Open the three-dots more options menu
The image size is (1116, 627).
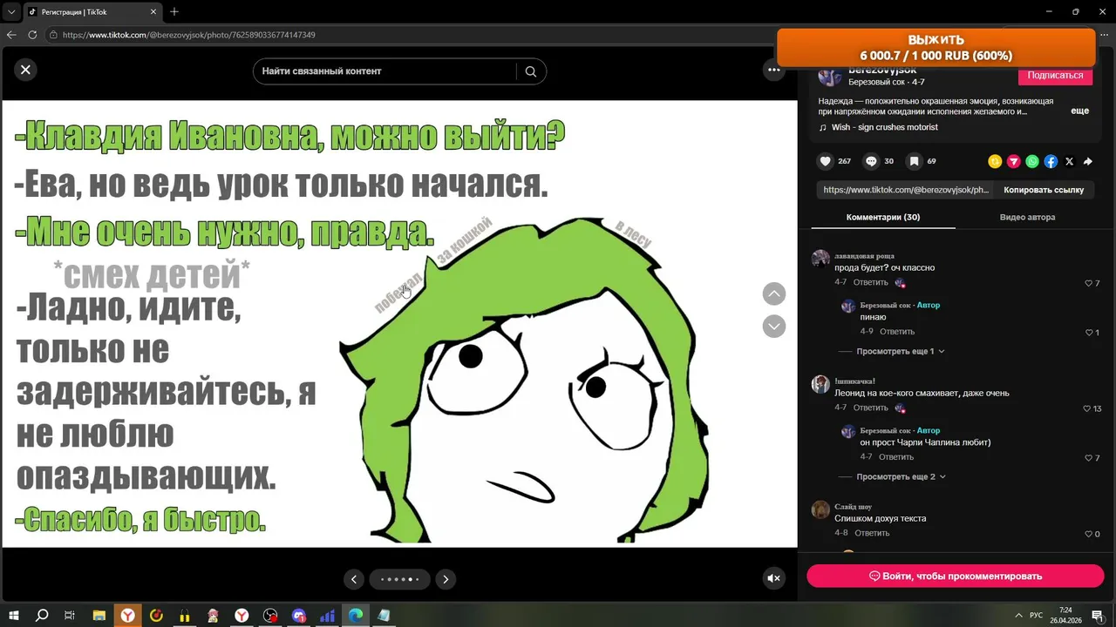pyautogui.click(x=774, y=71)
